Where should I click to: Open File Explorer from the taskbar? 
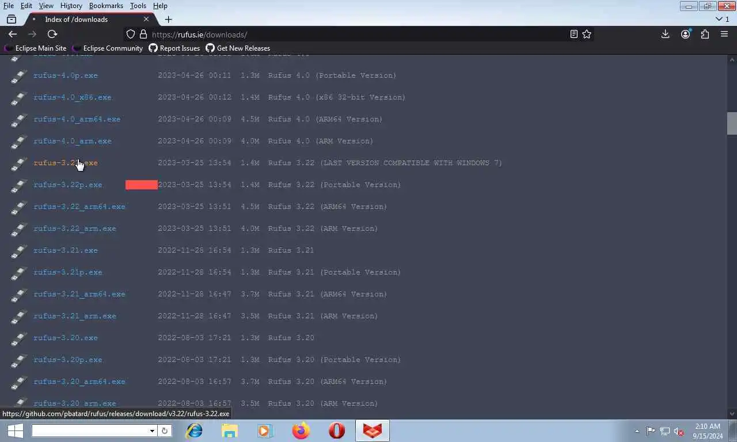[x=229, y=430]
